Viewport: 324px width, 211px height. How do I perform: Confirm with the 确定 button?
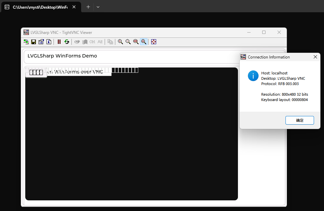[299, 120]
